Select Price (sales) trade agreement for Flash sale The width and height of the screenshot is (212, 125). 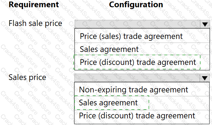coord(131,36)
